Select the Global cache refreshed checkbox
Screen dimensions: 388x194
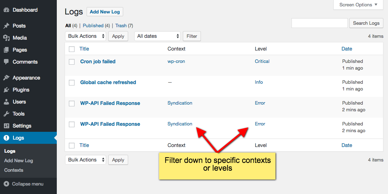click(x=72, y=83)
